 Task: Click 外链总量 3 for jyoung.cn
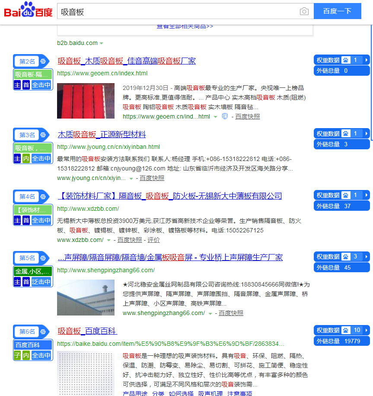(x=342, y=144)
